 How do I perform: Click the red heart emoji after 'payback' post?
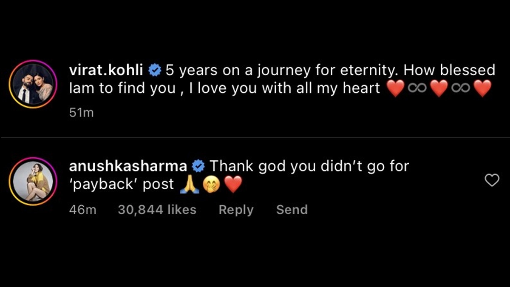pos(232,185)
